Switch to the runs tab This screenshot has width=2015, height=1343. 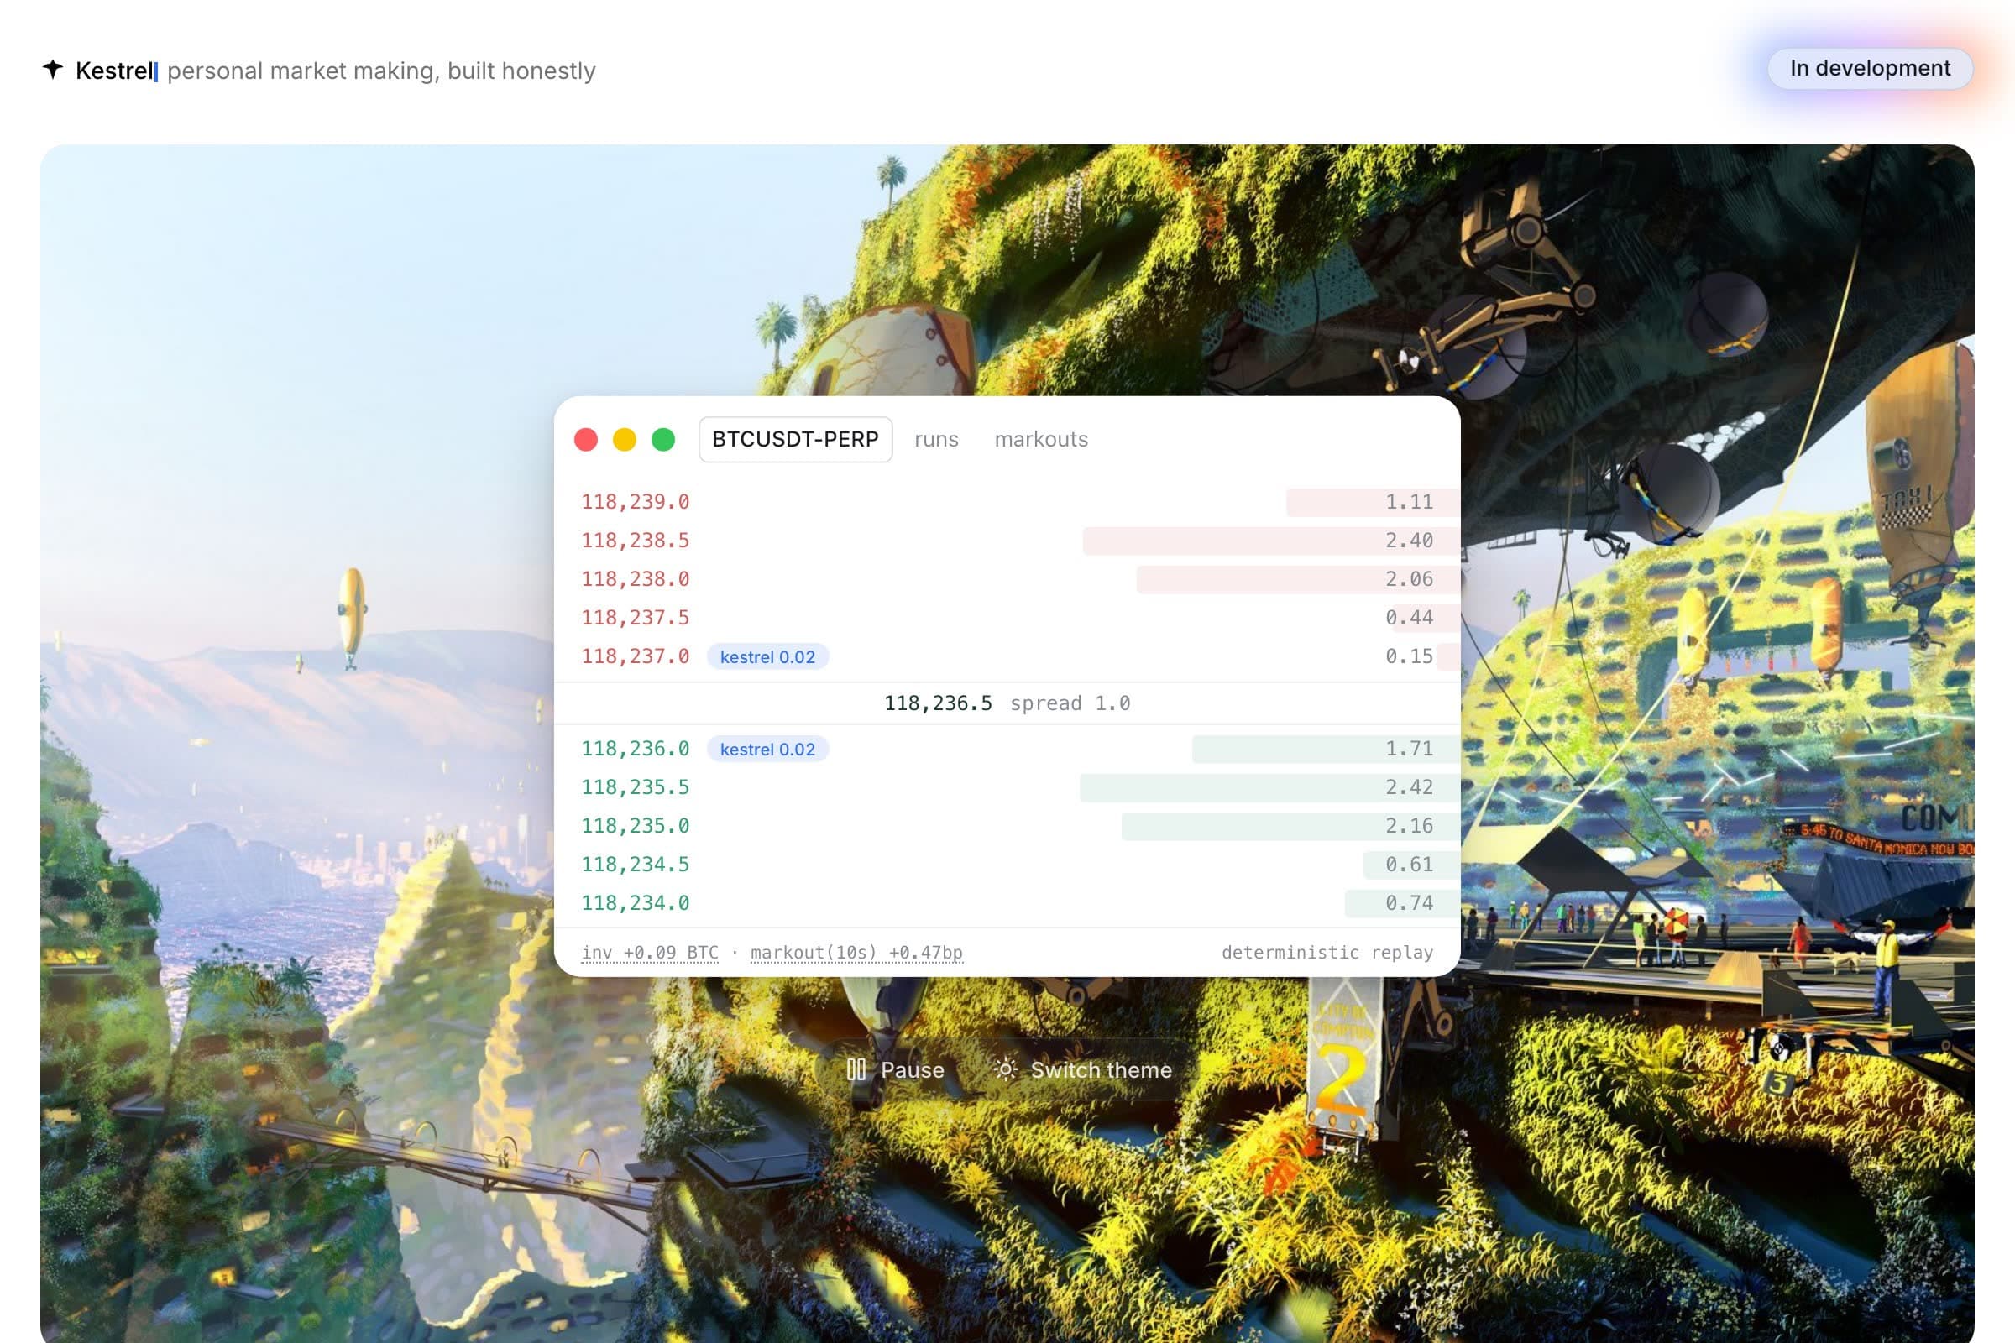pos(936,439)
